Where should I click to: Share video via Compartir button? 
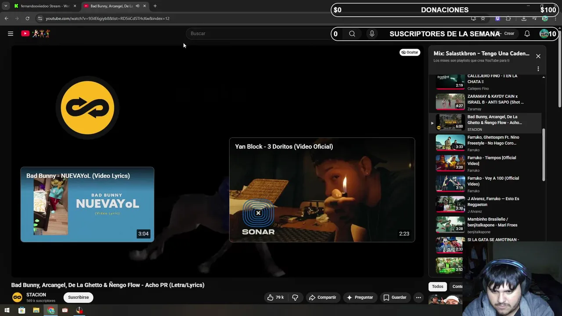[322, 298]
